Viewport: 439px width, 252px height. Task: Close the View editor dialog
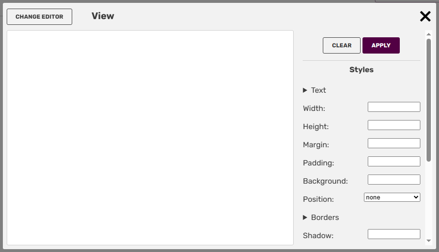(425, 17)
